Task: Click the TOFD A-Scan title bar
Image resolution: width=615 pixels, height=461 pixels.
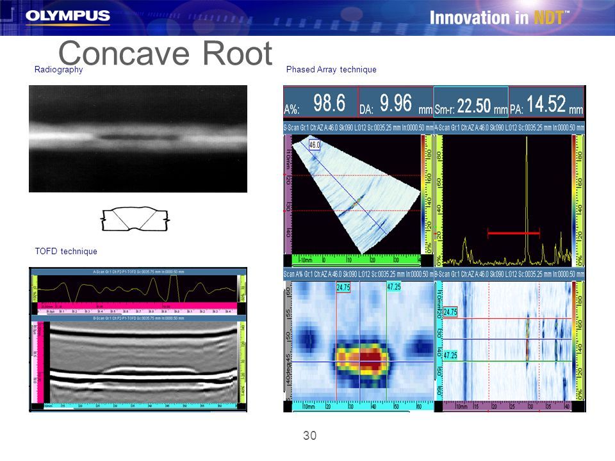Action: pos(138,271)
